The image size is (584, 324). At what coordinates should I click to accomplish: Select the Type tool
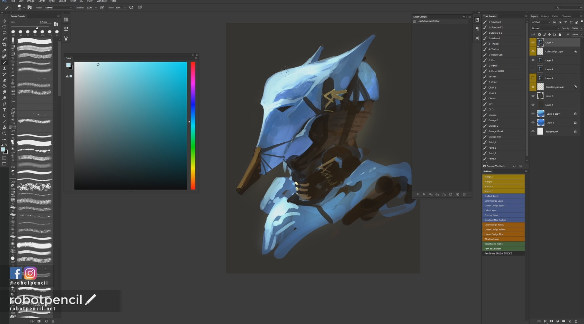tap(5, 110)
